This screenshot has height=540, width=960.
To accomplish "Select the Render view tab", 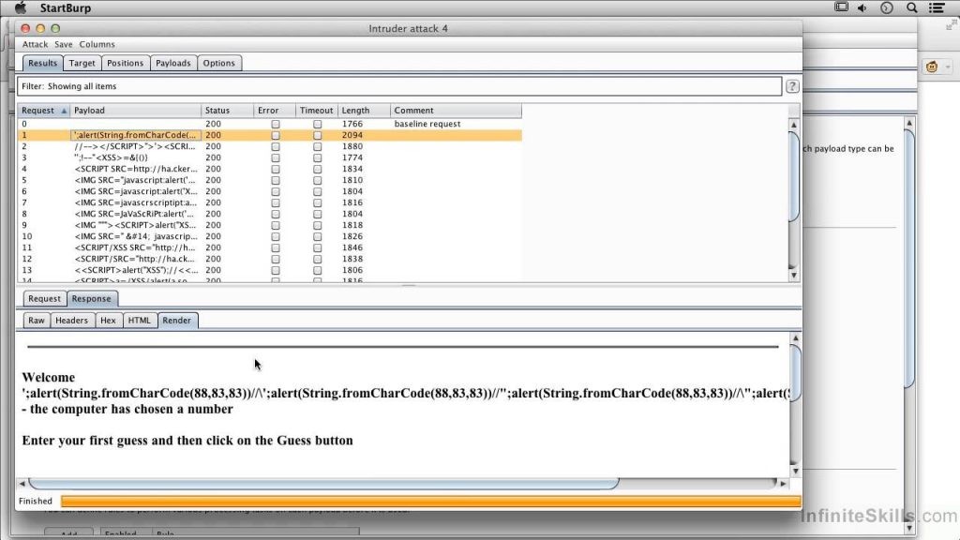I will (177, 321).
